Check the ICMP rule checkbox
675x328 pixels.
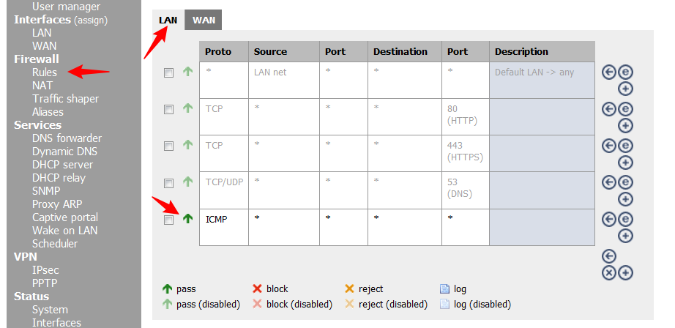(169, 220)
